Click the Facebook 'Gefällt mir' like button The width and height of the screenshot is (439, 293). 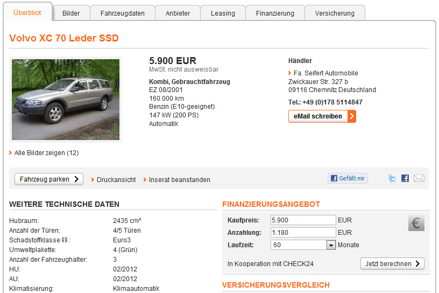pos(348,178)
